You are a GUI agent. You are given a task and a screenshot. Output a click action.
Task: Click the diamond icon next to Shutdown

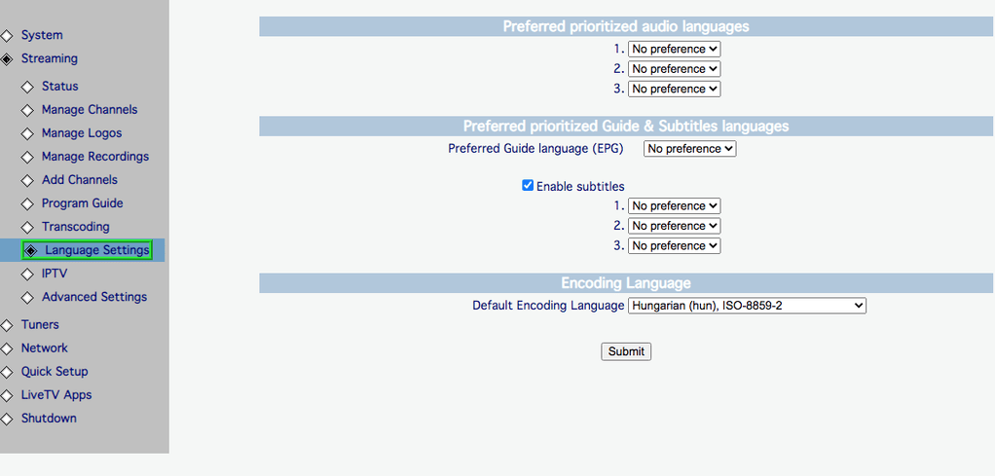point(7,419)
